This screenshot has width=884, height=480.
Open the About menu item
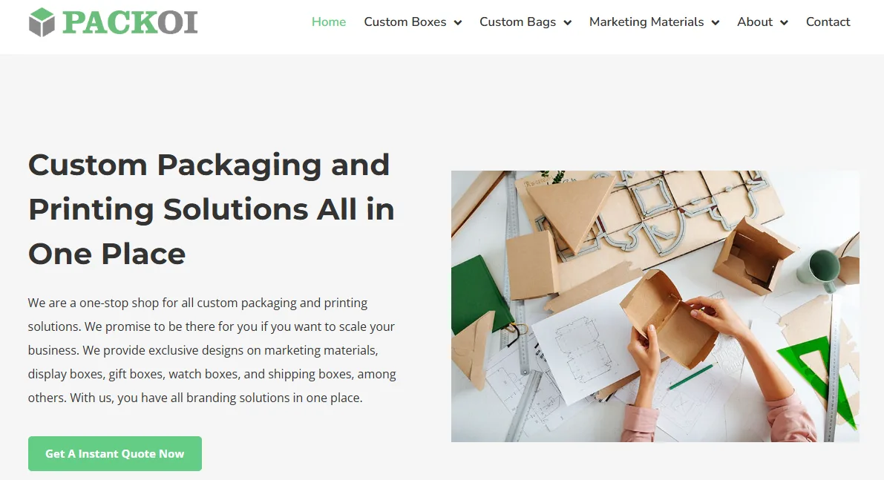click(x=754, y=22)
